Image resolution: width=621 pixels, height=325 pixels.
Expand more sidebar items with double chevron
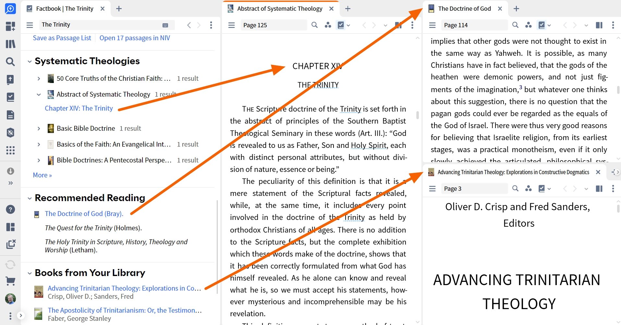pyautogui.click(x=10, y=183)
